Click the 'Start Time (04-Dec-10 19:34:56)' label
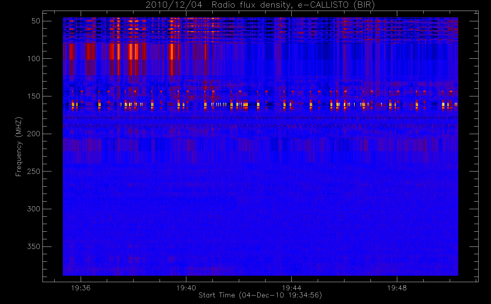Screen dimensions: 491x304 click(x=260, y=295)
